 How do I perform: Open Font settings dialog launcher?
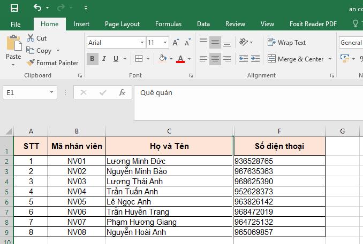point(191,75)
